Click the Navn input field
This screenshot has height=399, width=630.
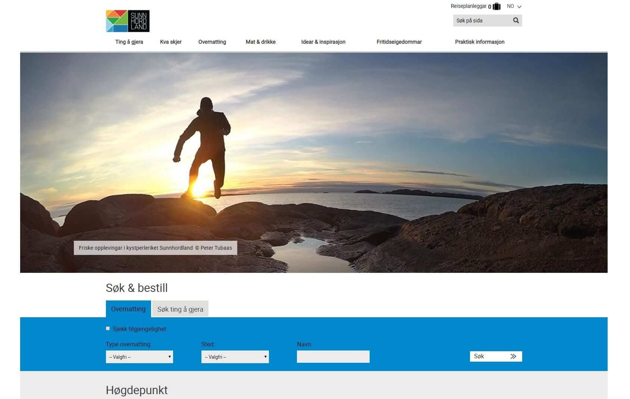pos(333,356)
